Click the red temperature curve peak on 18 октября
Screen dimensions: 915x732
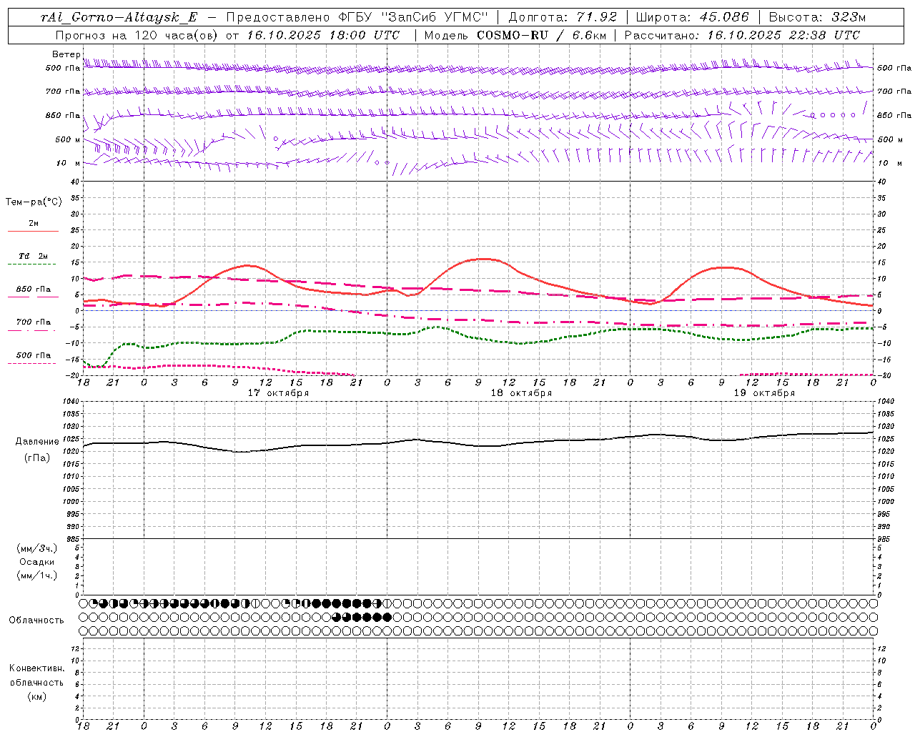pyautogui.click(x=484, y=259)
